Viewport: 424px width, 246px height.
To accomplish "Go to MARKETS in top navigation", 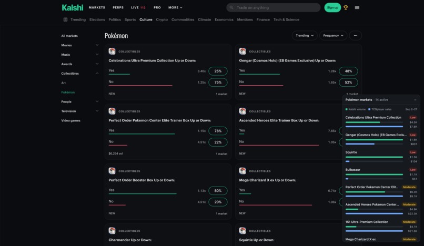I will (x=97, y=7).
